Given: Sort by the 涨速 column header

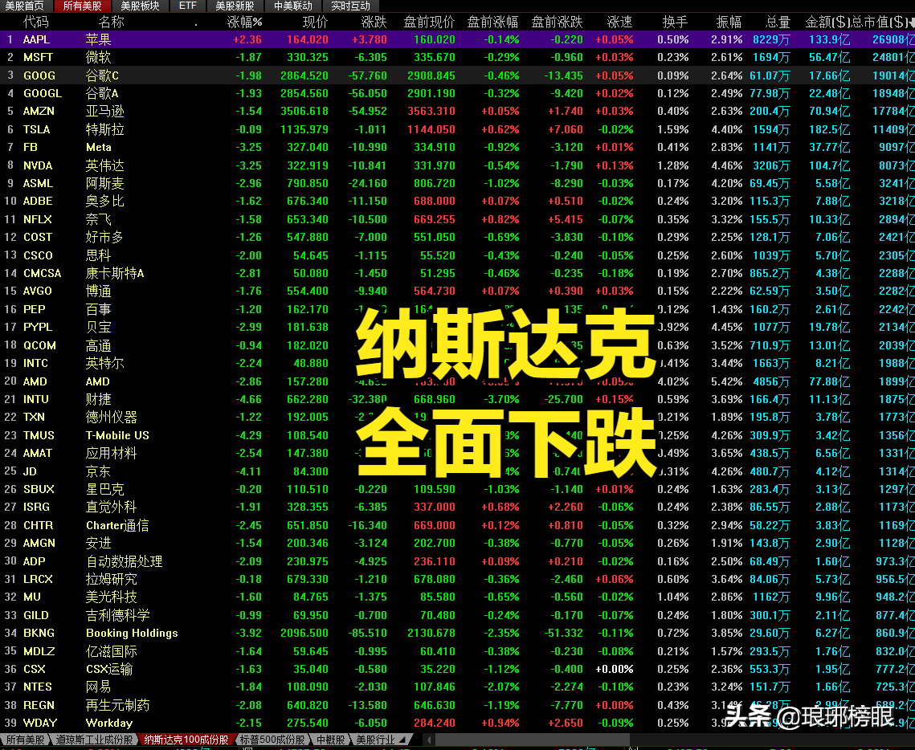Looking at the screenshot, I should 619,22.
